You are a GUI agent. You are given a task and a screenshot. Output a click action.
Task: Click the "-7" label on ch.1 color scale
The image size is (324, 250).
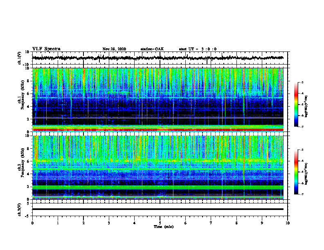[302, 127]
